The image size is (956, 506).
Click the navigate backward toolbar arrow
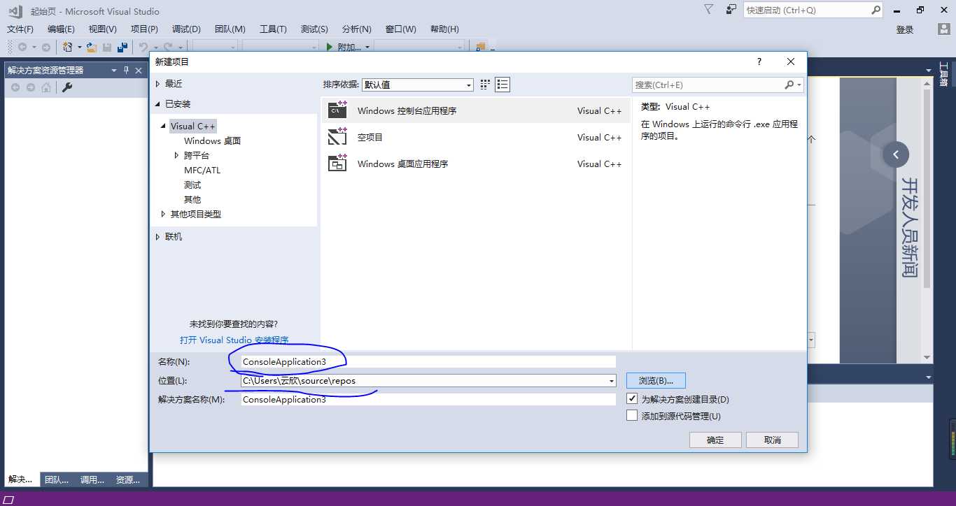click(x=22, y=48)
